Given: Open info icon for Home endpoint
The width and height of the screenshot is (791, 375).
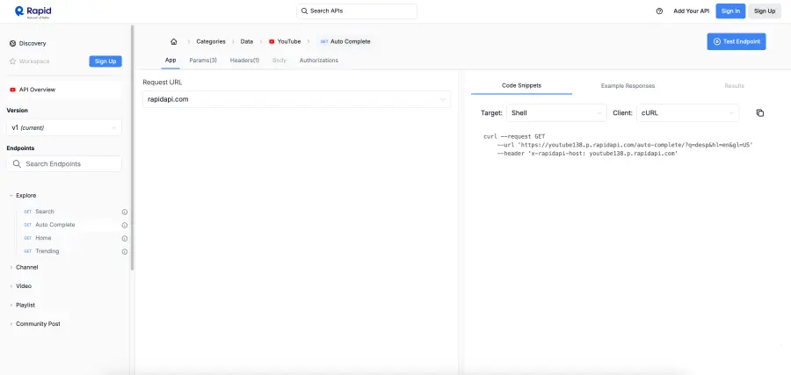Looking at the screenshot, I should pyautogui.click(x=125, y=238).
